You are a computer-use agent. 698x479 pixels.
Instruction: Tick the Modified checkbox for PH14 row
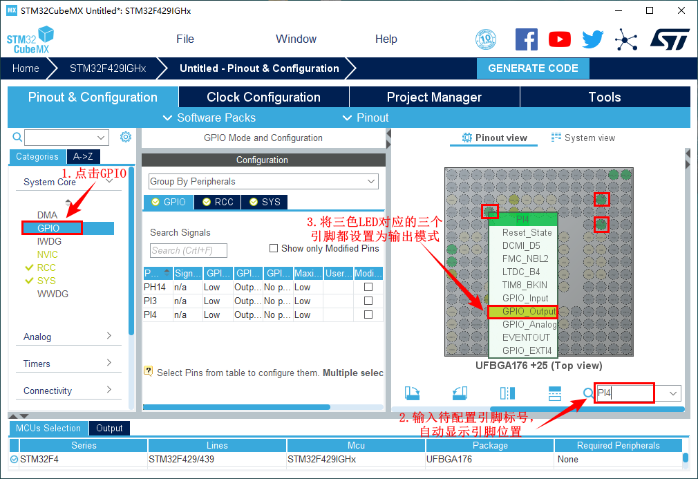[368, 287]
